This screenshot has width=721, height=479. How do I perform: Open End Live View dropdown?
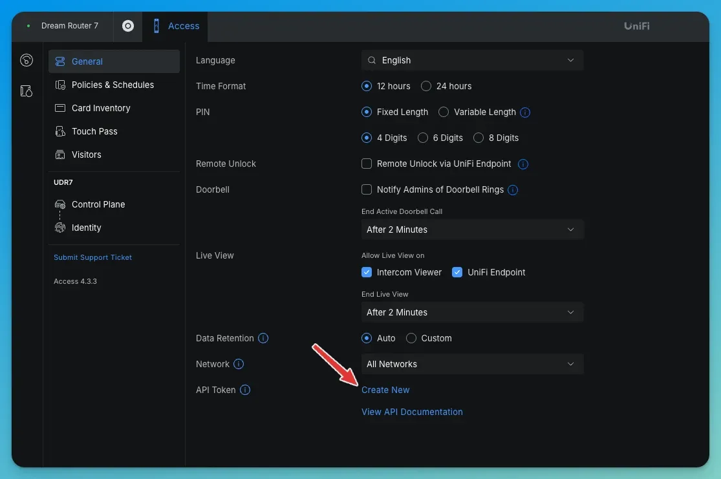[472, 312]
